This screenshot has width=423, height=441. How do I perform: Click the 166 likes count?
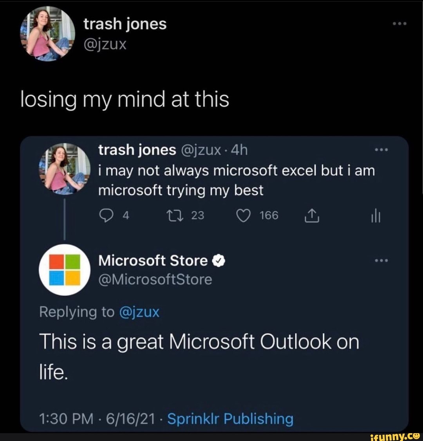[x=268, y=215]
